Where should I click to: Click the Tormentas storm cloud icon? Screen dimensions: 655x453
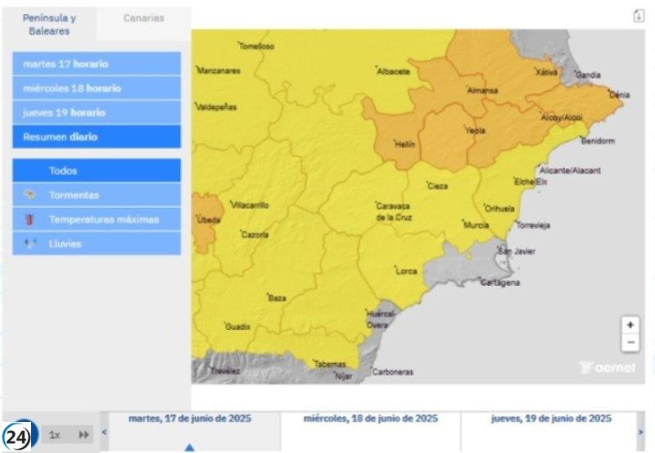pos(30,195)
